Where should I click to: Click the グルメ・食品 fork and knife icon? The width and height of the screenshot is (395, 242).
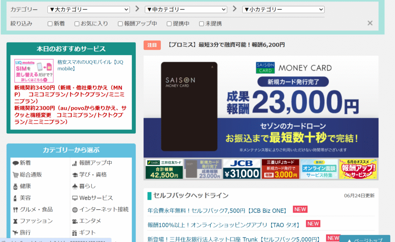pyautogui.click(x=15, y=210)
